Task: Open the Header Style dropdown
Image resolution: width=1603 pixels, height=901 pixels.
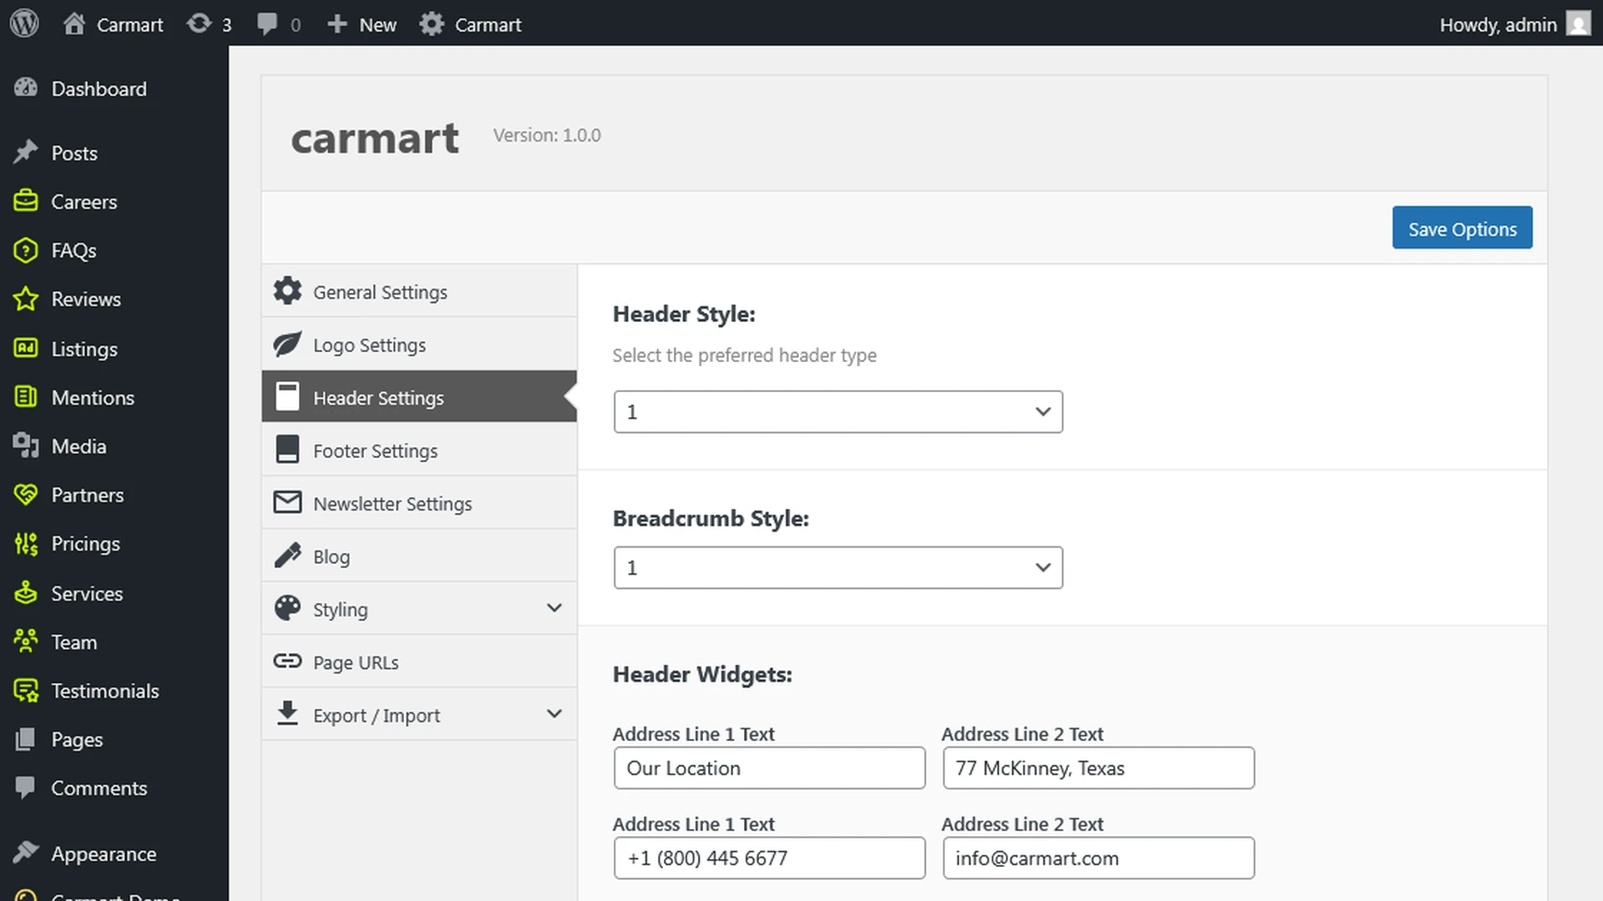Action: (838, 412)
